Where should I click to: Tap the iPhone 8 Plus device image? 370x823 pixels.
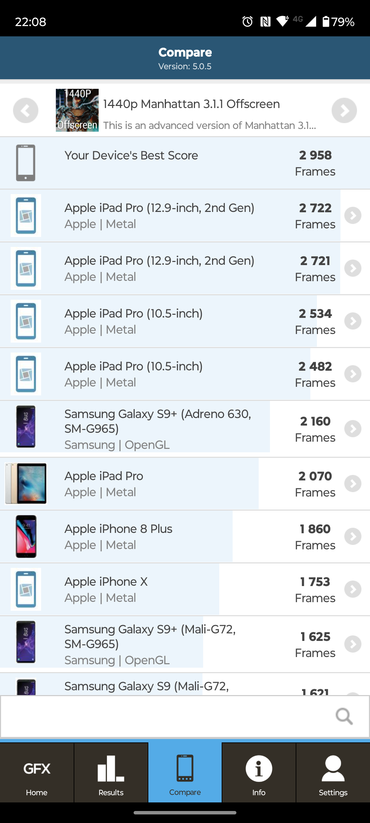26,536
